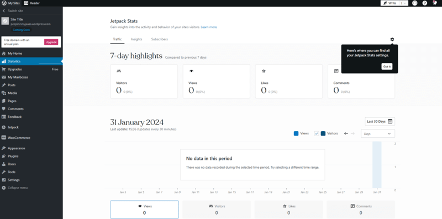
Task: Switch to the Subscribers tab
Action: [160, 39]
